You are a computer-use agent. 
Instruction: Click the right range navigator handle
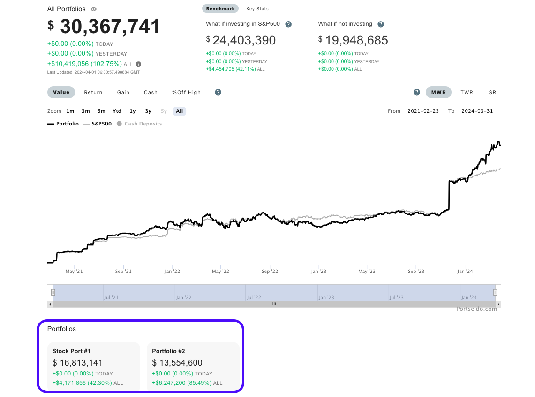click(495, 293)
